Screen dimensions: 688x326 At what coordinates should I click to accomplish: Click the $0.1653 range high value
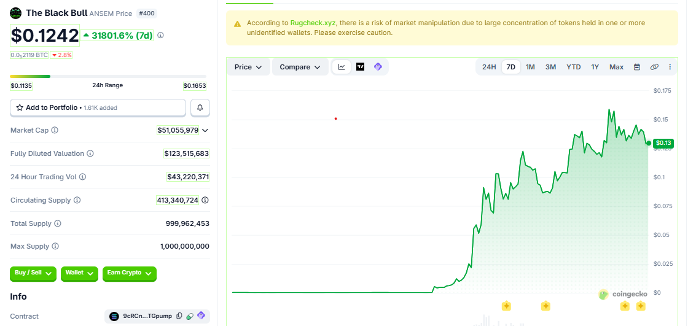(x=195, y=86)
